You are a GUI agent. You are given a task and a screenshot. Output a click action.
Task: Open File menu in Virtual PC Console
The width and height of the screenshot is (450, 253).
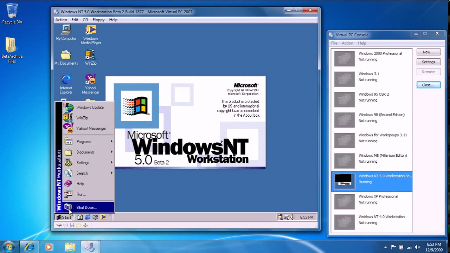(x=334, y=43)
